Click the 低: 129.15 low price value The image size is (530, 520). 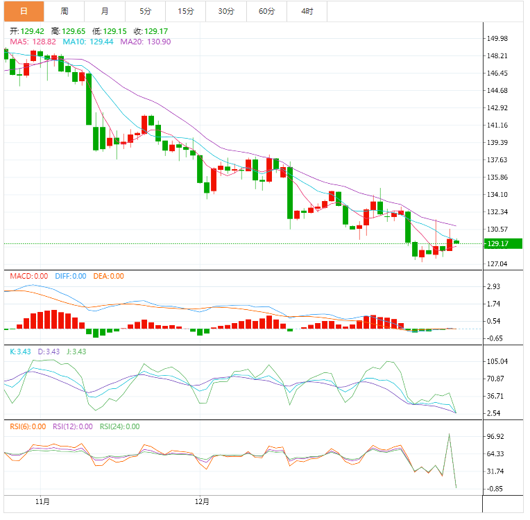pos(110,31)
